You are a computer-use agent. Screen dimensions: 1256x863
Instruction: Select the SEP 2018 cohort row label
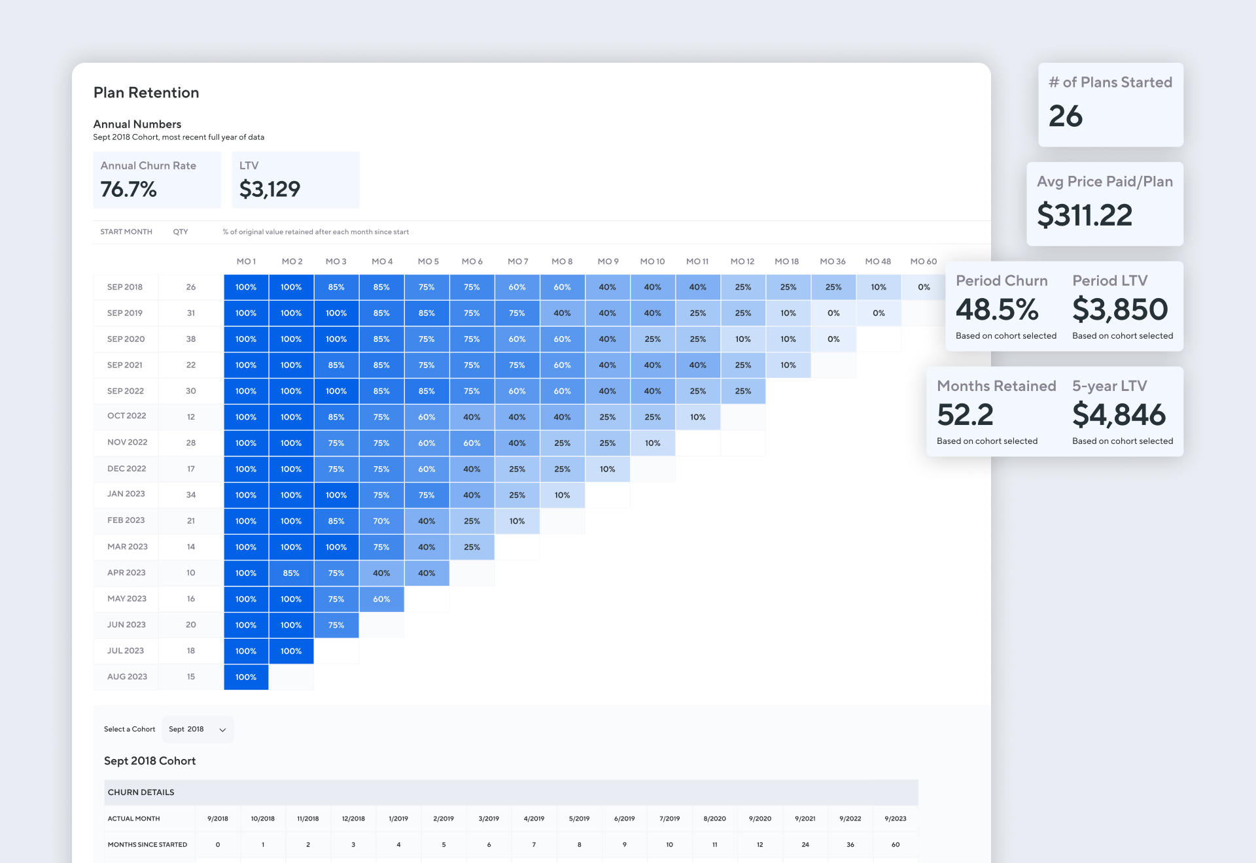click(x=125, y=287)
